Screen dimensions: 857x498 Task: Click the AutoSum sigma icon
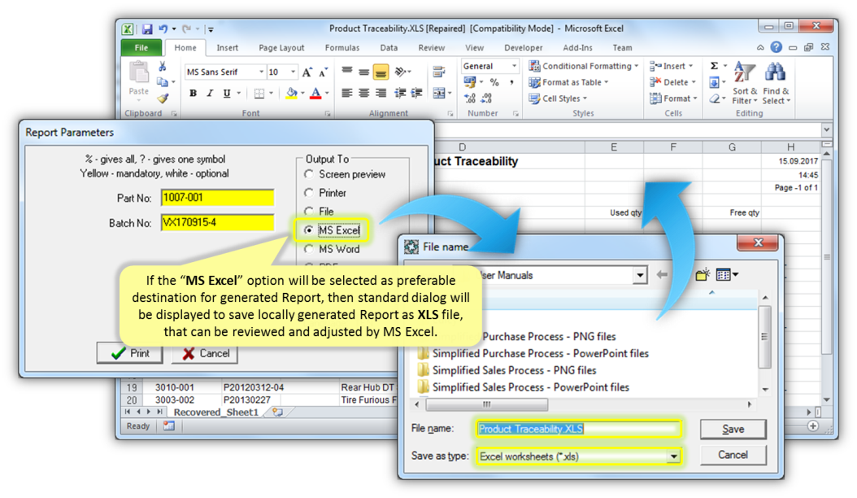click(714, 66)
